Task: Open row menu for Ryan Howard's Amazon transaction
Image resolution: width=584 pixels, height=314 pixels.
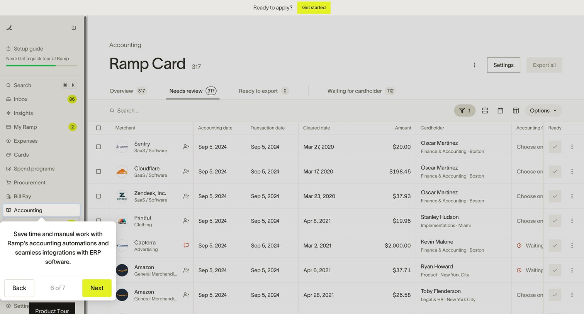Action: (572, 270)
